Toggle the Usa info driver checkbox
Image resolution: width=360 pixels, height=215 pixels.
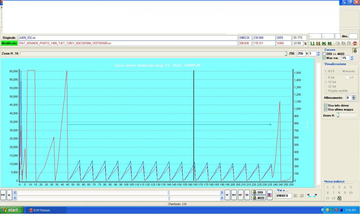click(x=325, y=105)
